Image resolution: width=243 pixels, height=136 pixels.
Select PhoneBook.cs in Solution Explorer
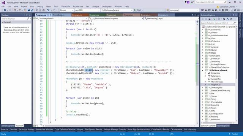click(x=217, y=82)
